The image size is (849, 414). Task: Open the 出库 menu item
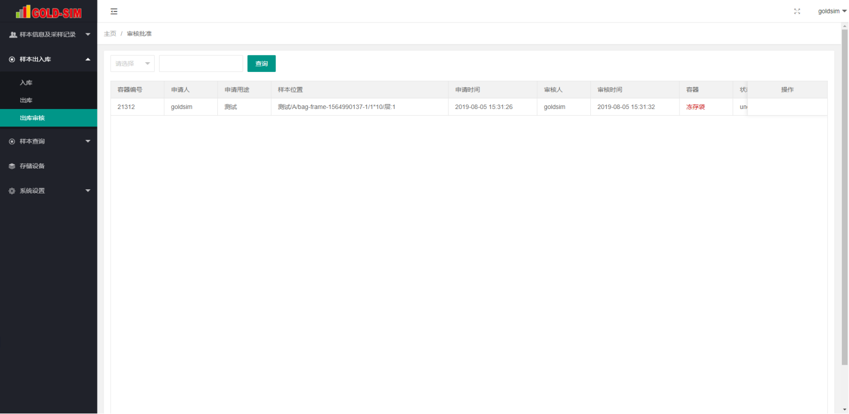[x=26, y=100]
